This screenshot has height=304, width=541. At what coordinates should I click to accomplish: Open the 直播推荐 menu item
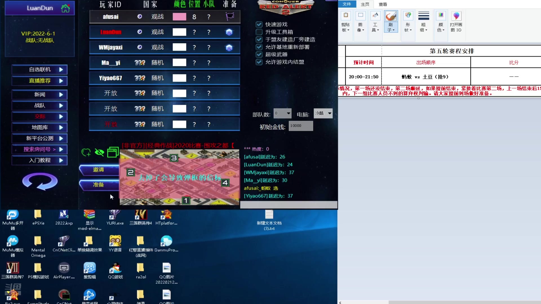(40, 81)
